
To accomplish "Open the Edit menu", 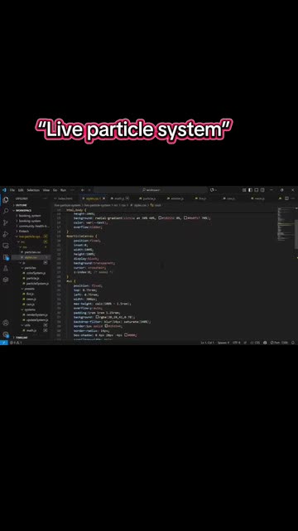I will click(21, 190).
